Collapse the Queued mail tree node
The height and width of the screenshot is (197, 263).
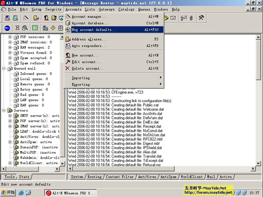click(x=4, y=68)
